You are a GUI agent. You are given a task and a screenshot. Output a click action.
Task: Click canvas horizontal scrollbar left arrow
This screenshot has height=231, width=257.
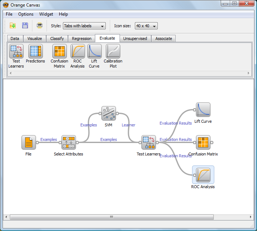coord(6,217)
